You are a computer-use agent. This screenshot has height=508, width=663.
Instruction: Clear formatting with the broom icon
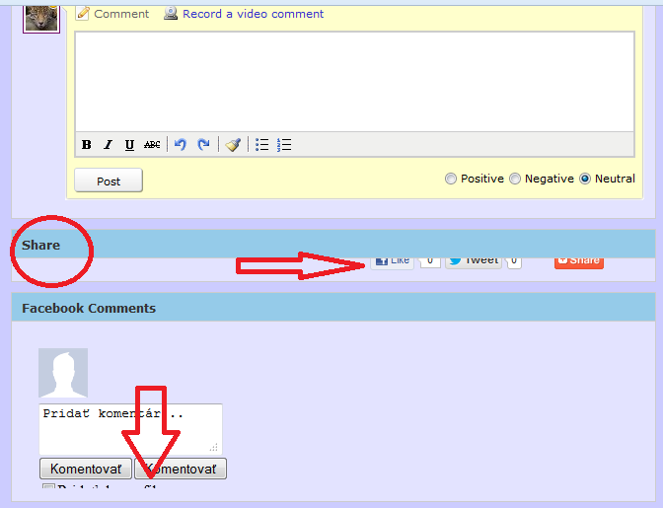(x=233, y=145)
